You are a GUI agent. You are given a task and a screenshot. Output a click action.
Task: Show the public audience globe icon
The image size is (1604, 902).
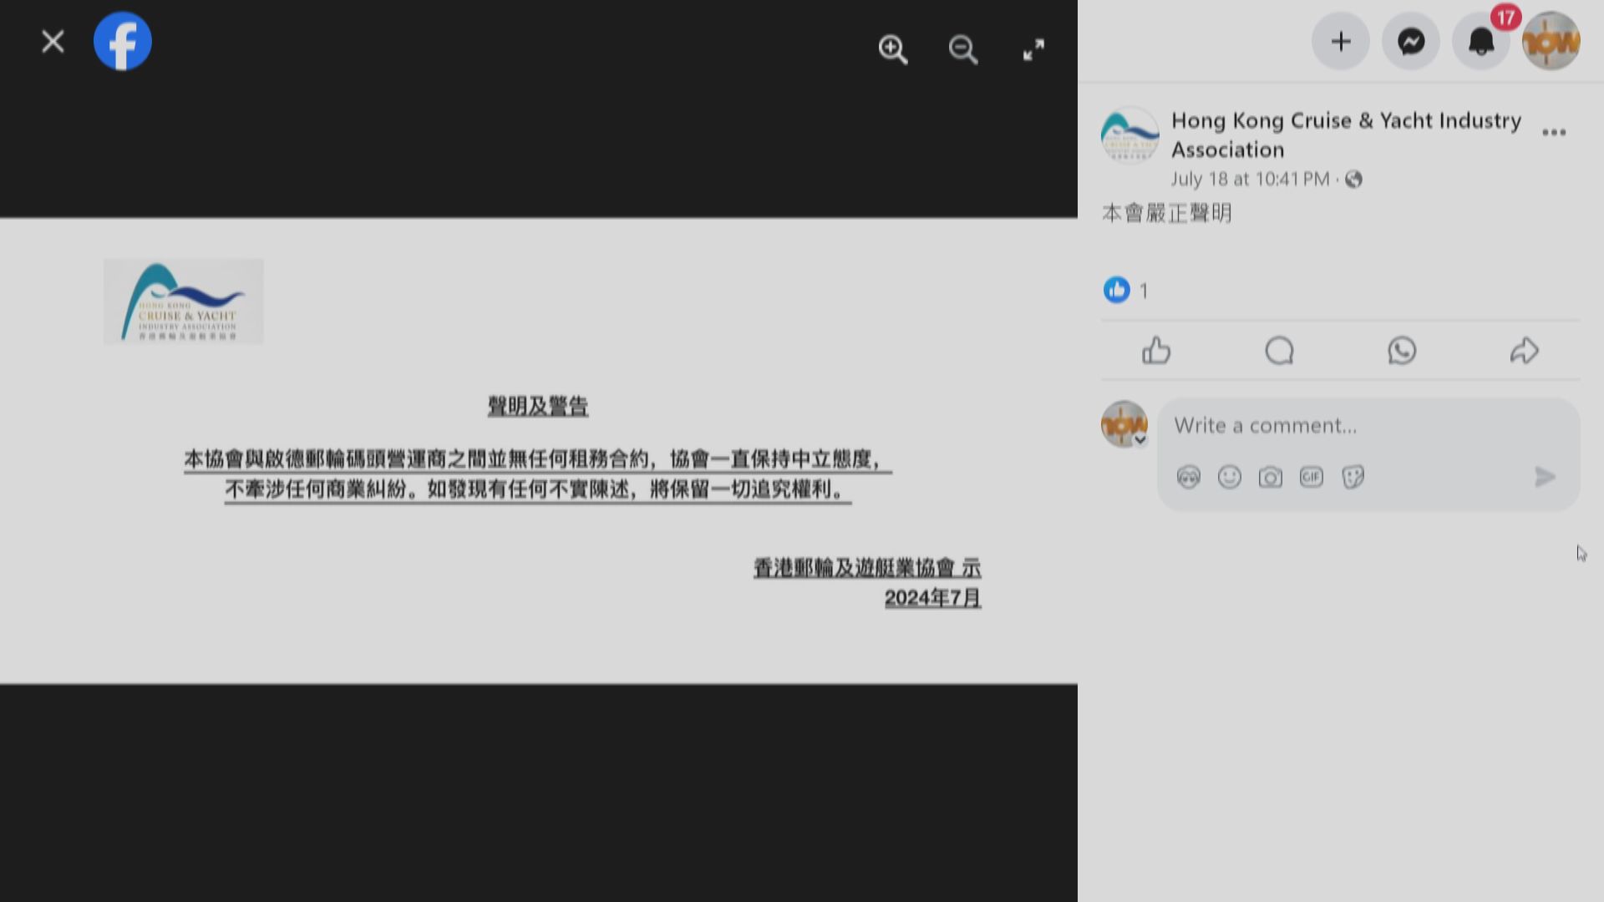click(1353, 179)
